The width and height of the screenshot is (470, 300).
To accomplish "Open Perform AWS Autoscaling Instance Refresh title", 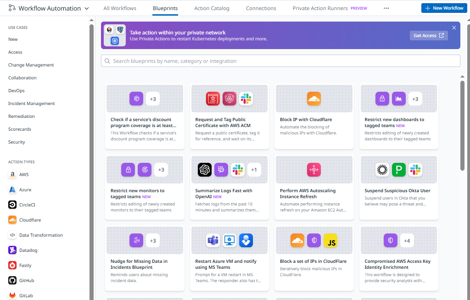I will pyautogui.click(x=308, y=194).
